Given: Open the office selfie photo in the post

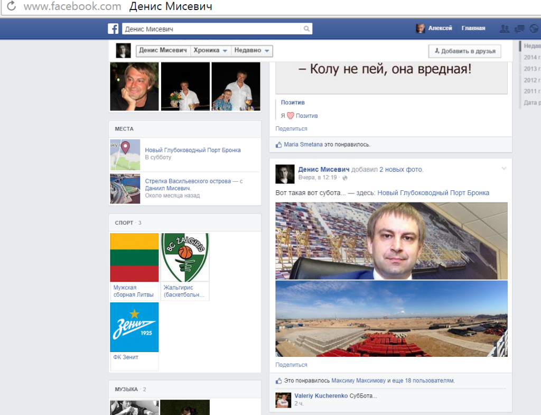Looking at the screenshot, I should click(x=391, y=241).
